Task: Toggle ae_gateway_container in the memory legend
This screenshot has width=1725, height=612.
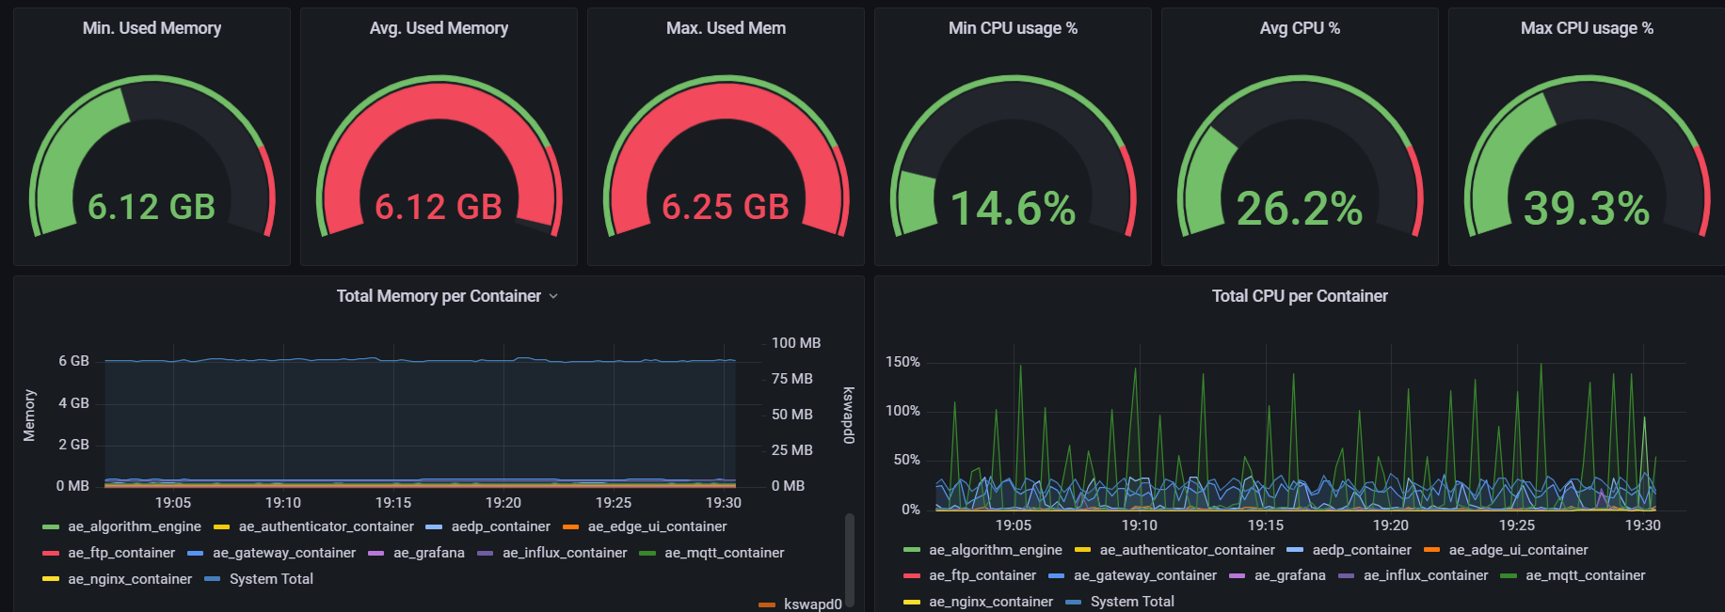Action: point(284,553)
